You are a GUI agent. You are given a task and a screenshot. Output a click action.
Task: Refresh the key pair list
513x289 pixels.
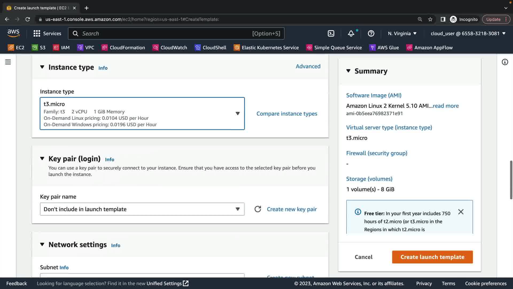tap(258, 209)
